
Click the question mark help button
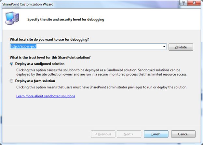coord(183,3)
